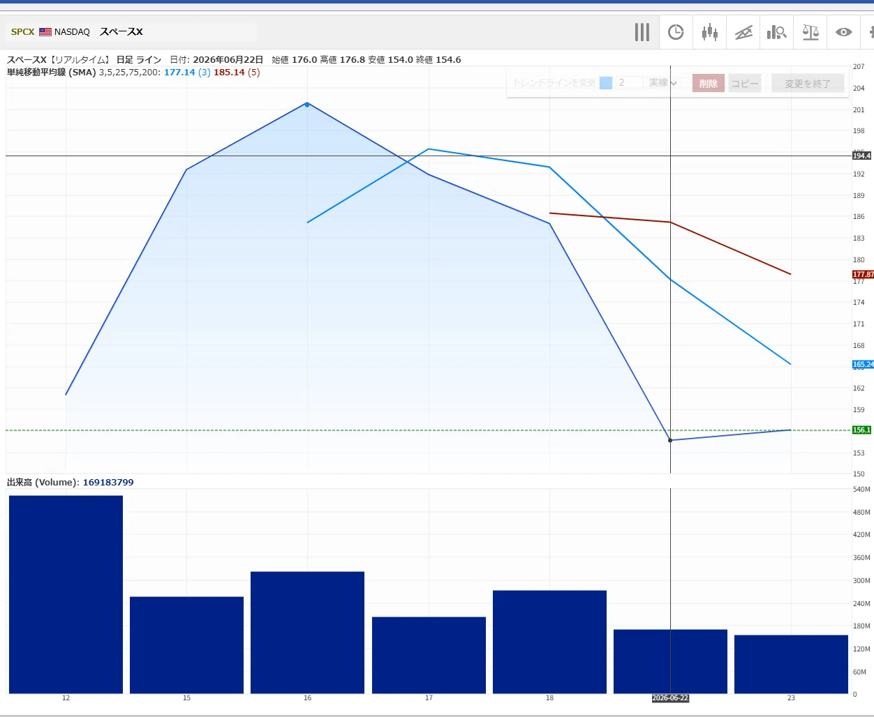
Task: Open the indicator search icon with magnifier
Action: coord(777,32)
